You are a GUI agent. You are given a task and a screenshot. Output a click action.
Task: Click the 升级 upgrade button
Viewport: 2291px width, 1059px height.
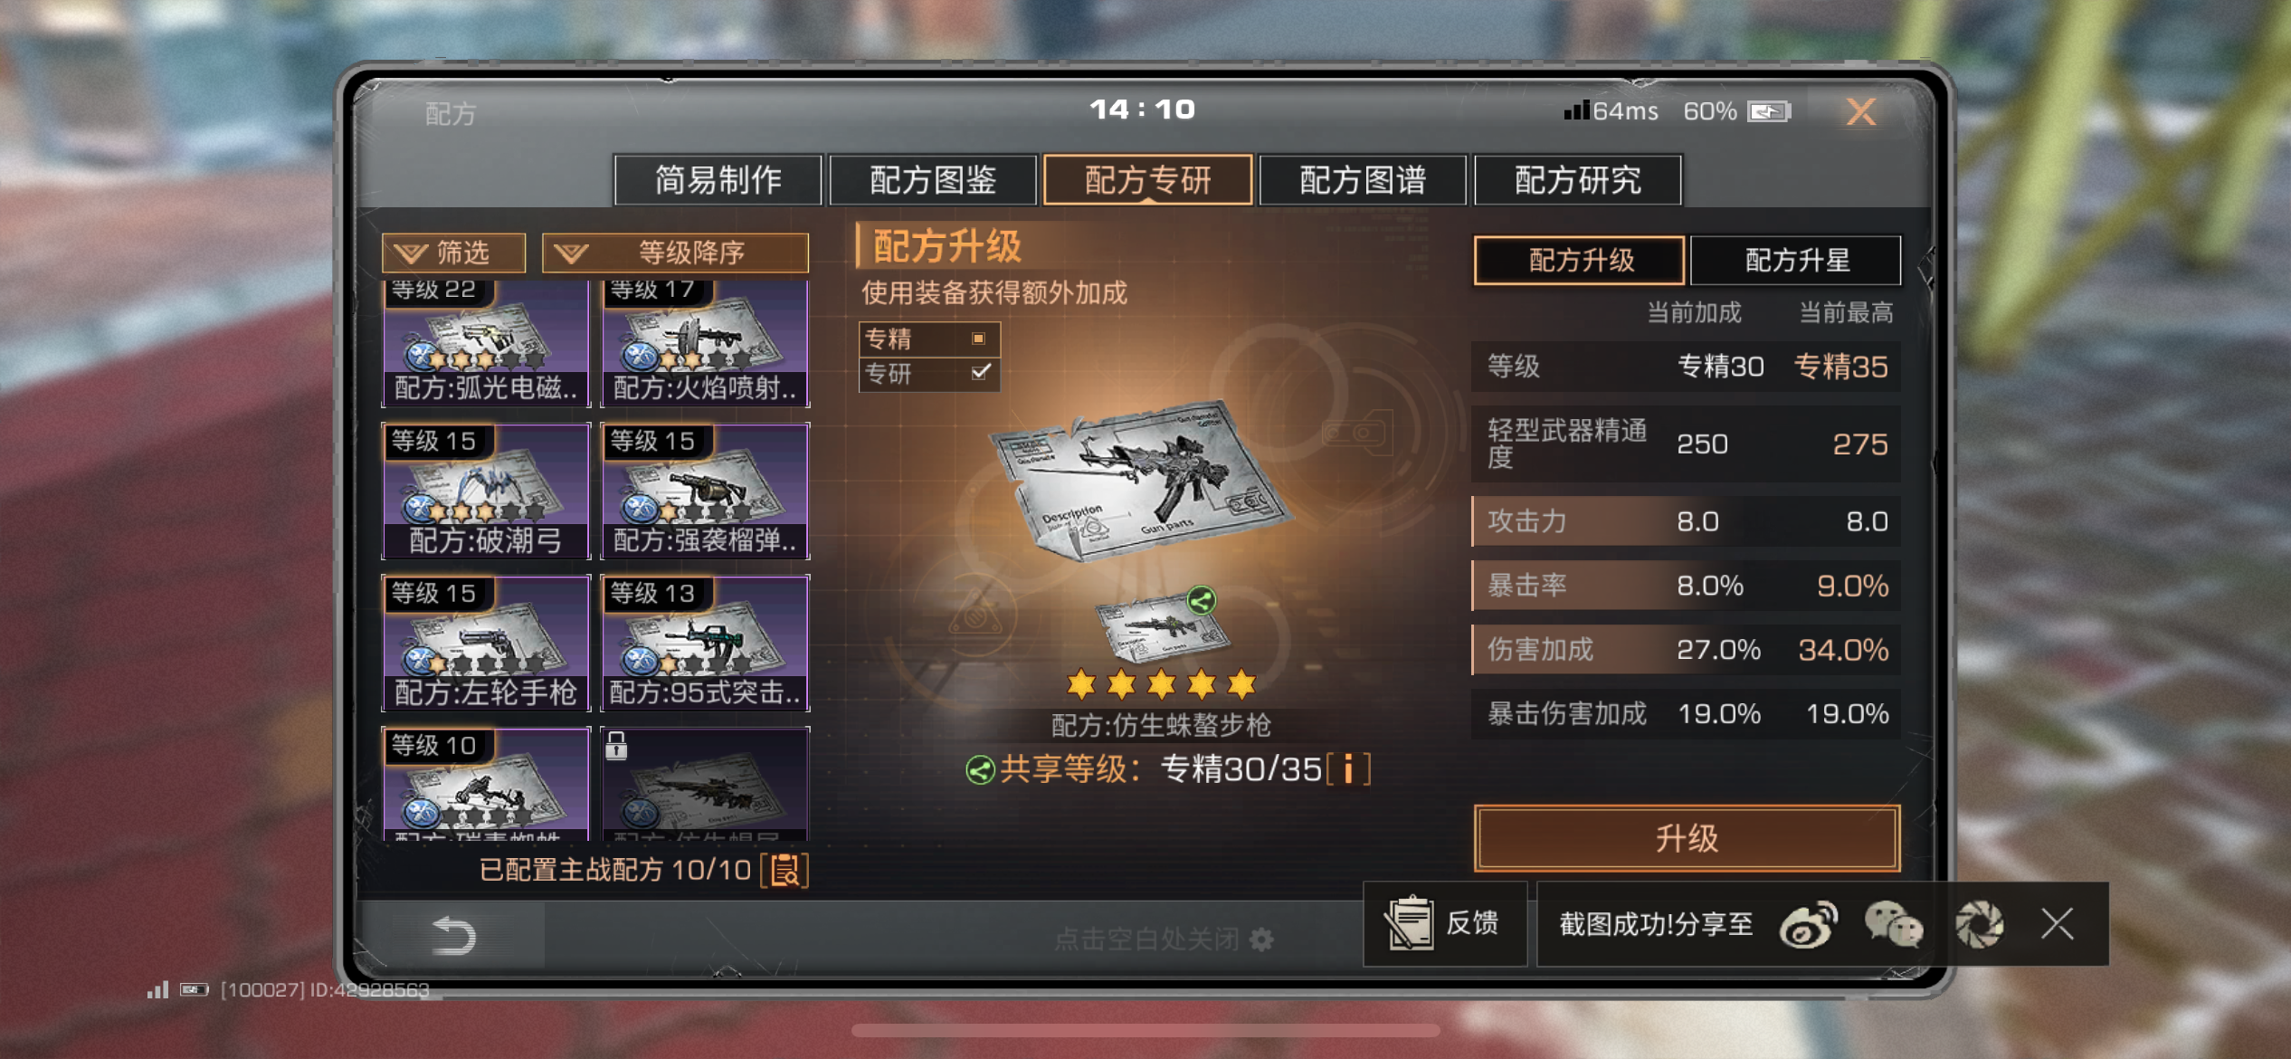[x=1687, y=838]
